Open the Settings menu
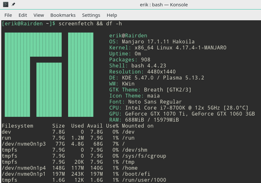The height and width of the screenshot is (183, 261). pos(91,15)
